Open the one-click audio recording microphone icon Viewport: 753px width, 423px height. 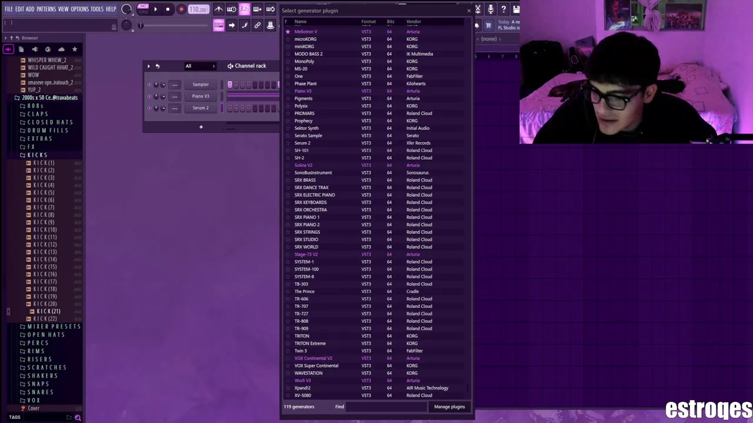click(x=491, y=9)
